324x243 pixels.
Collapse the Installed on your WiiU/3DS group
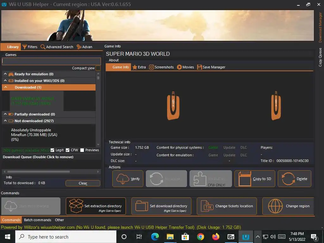click(x=5, y=81)
